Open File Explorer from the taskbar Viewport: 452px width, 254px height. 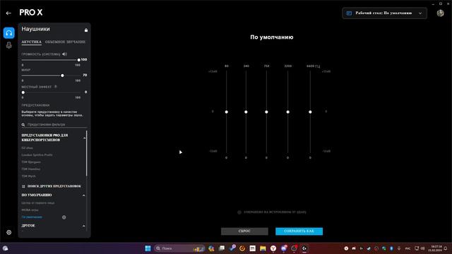click(x=263, y=248)
